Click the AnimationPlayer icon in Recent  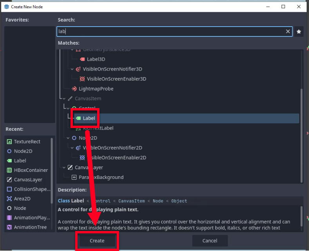[x=9, y=217]
